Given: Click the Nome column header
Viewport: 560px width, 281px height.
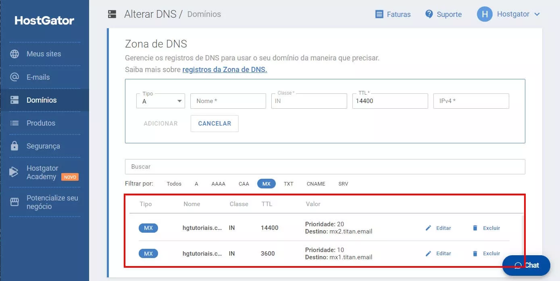Looking at the screenshot, I should [x=192, y=204].
